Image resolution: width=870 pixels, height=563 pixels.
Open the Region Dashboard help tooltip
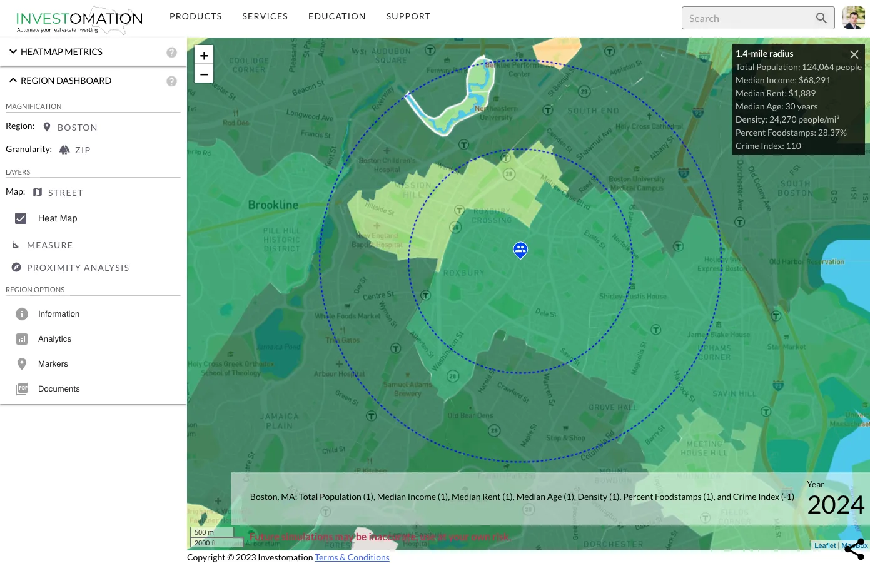click(x=171, y=80)
